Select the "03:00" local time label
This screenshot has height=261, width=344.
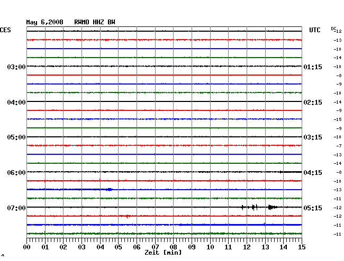tap(16, 67)
